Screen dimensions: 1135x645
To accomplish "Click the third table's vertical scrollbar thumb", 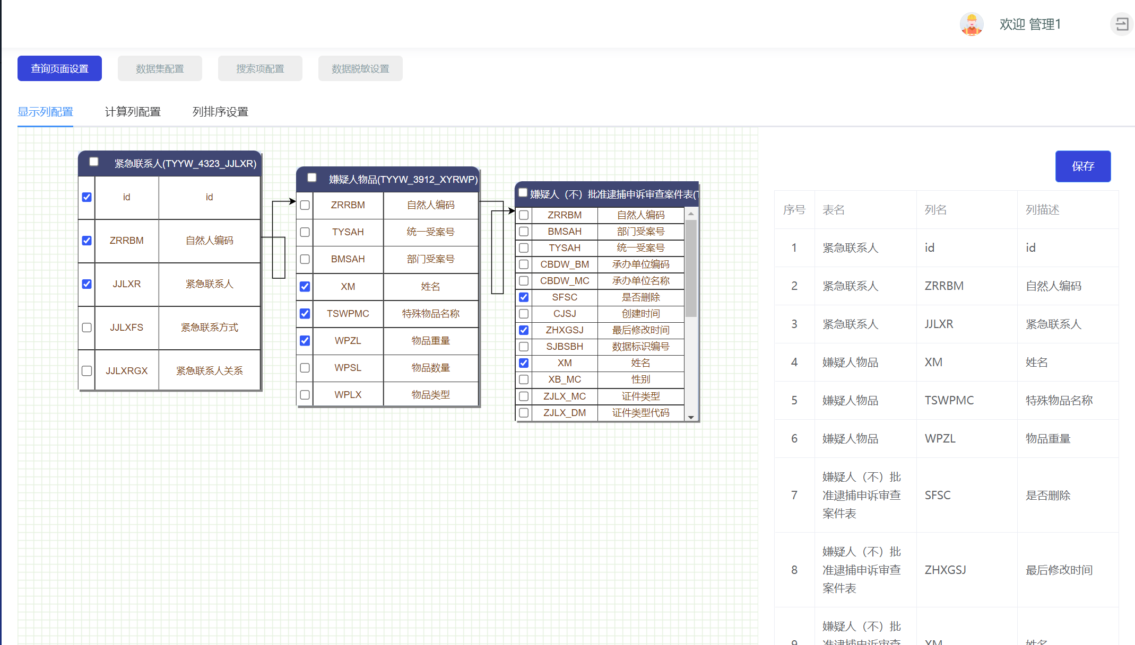I will click(x=691, y=268).
